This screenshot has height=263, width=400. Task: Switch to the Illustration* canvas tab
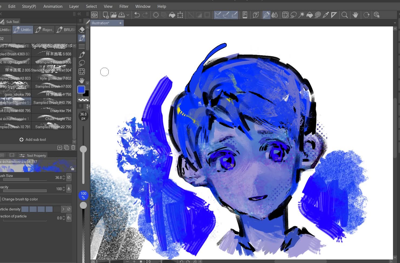107,23
